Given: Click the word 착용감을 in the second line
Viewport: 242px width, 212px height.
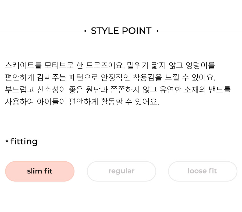Looking at the screenshot, I should [x=147, y=77].
